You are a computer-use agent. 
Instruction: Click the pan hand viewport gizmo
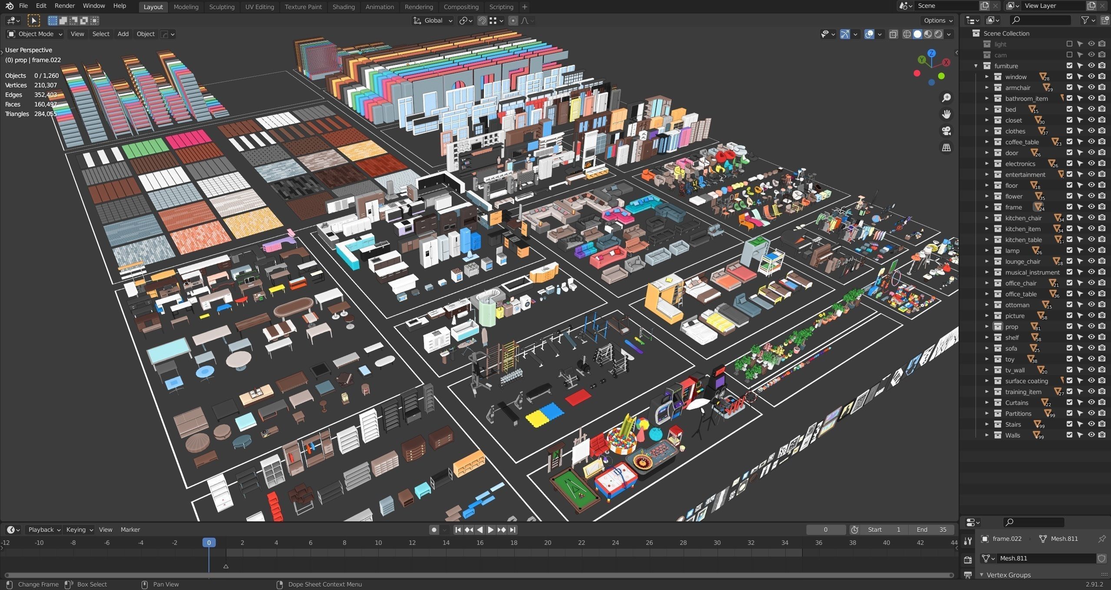point(946,114)
